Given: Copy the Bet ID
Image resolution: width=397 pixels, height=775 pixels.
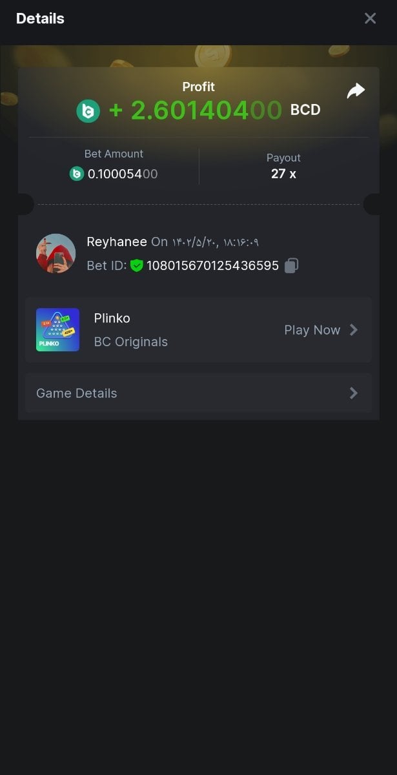Looking at the screenshot, I should point(292,265).
